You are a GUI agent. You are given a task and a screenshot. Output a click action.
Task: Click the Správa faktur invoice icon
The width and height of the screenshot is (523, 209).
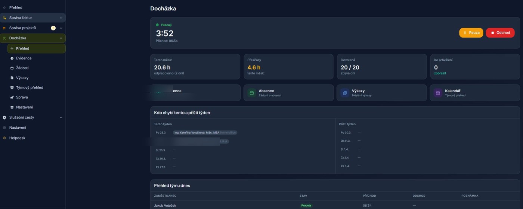(4, 18)
